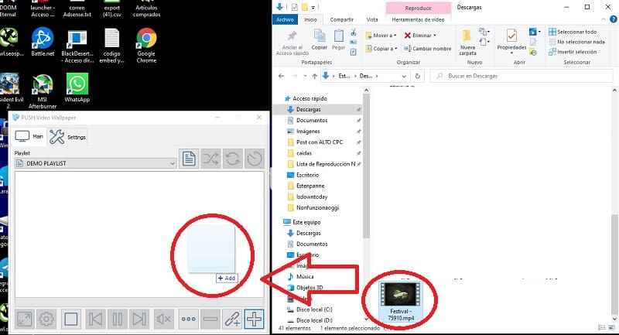Open the playlist document icon in PUSH Video Wallpaper

pyautogui.click(x=189, y=159)
